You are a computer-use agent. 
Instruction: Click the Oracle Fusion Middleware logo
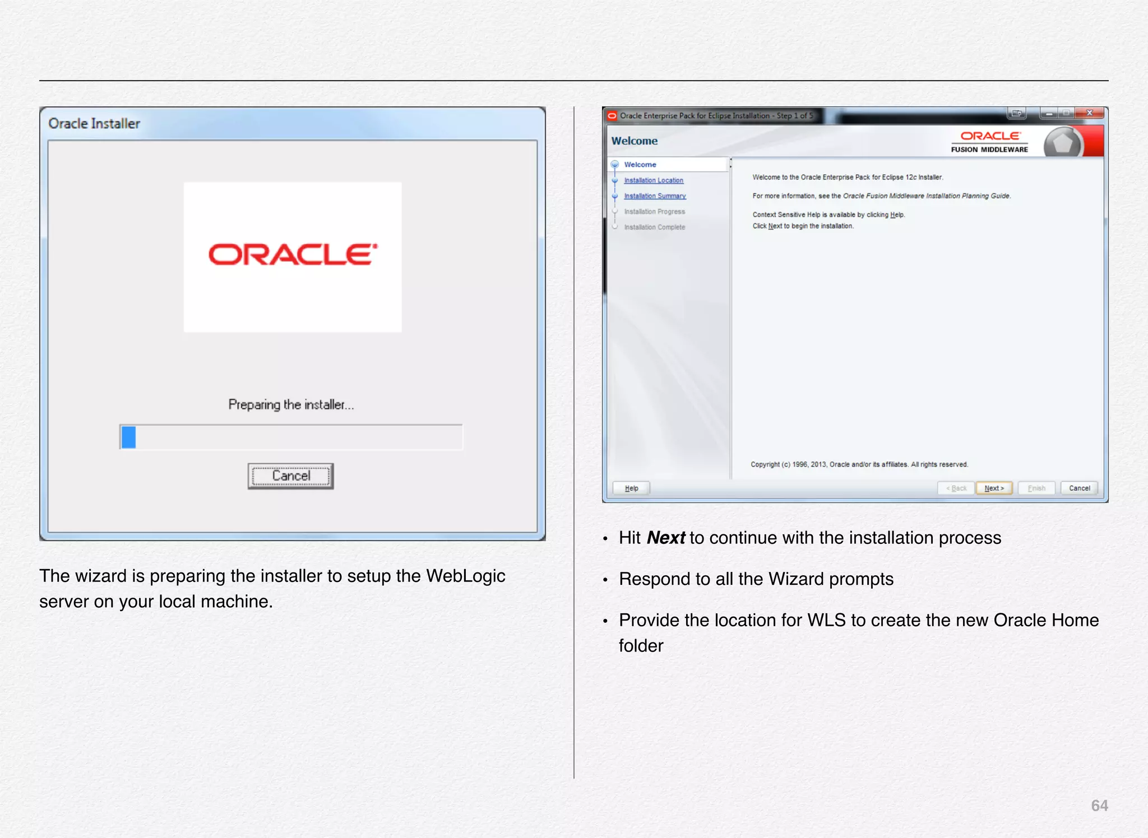[x=989, y=142]
